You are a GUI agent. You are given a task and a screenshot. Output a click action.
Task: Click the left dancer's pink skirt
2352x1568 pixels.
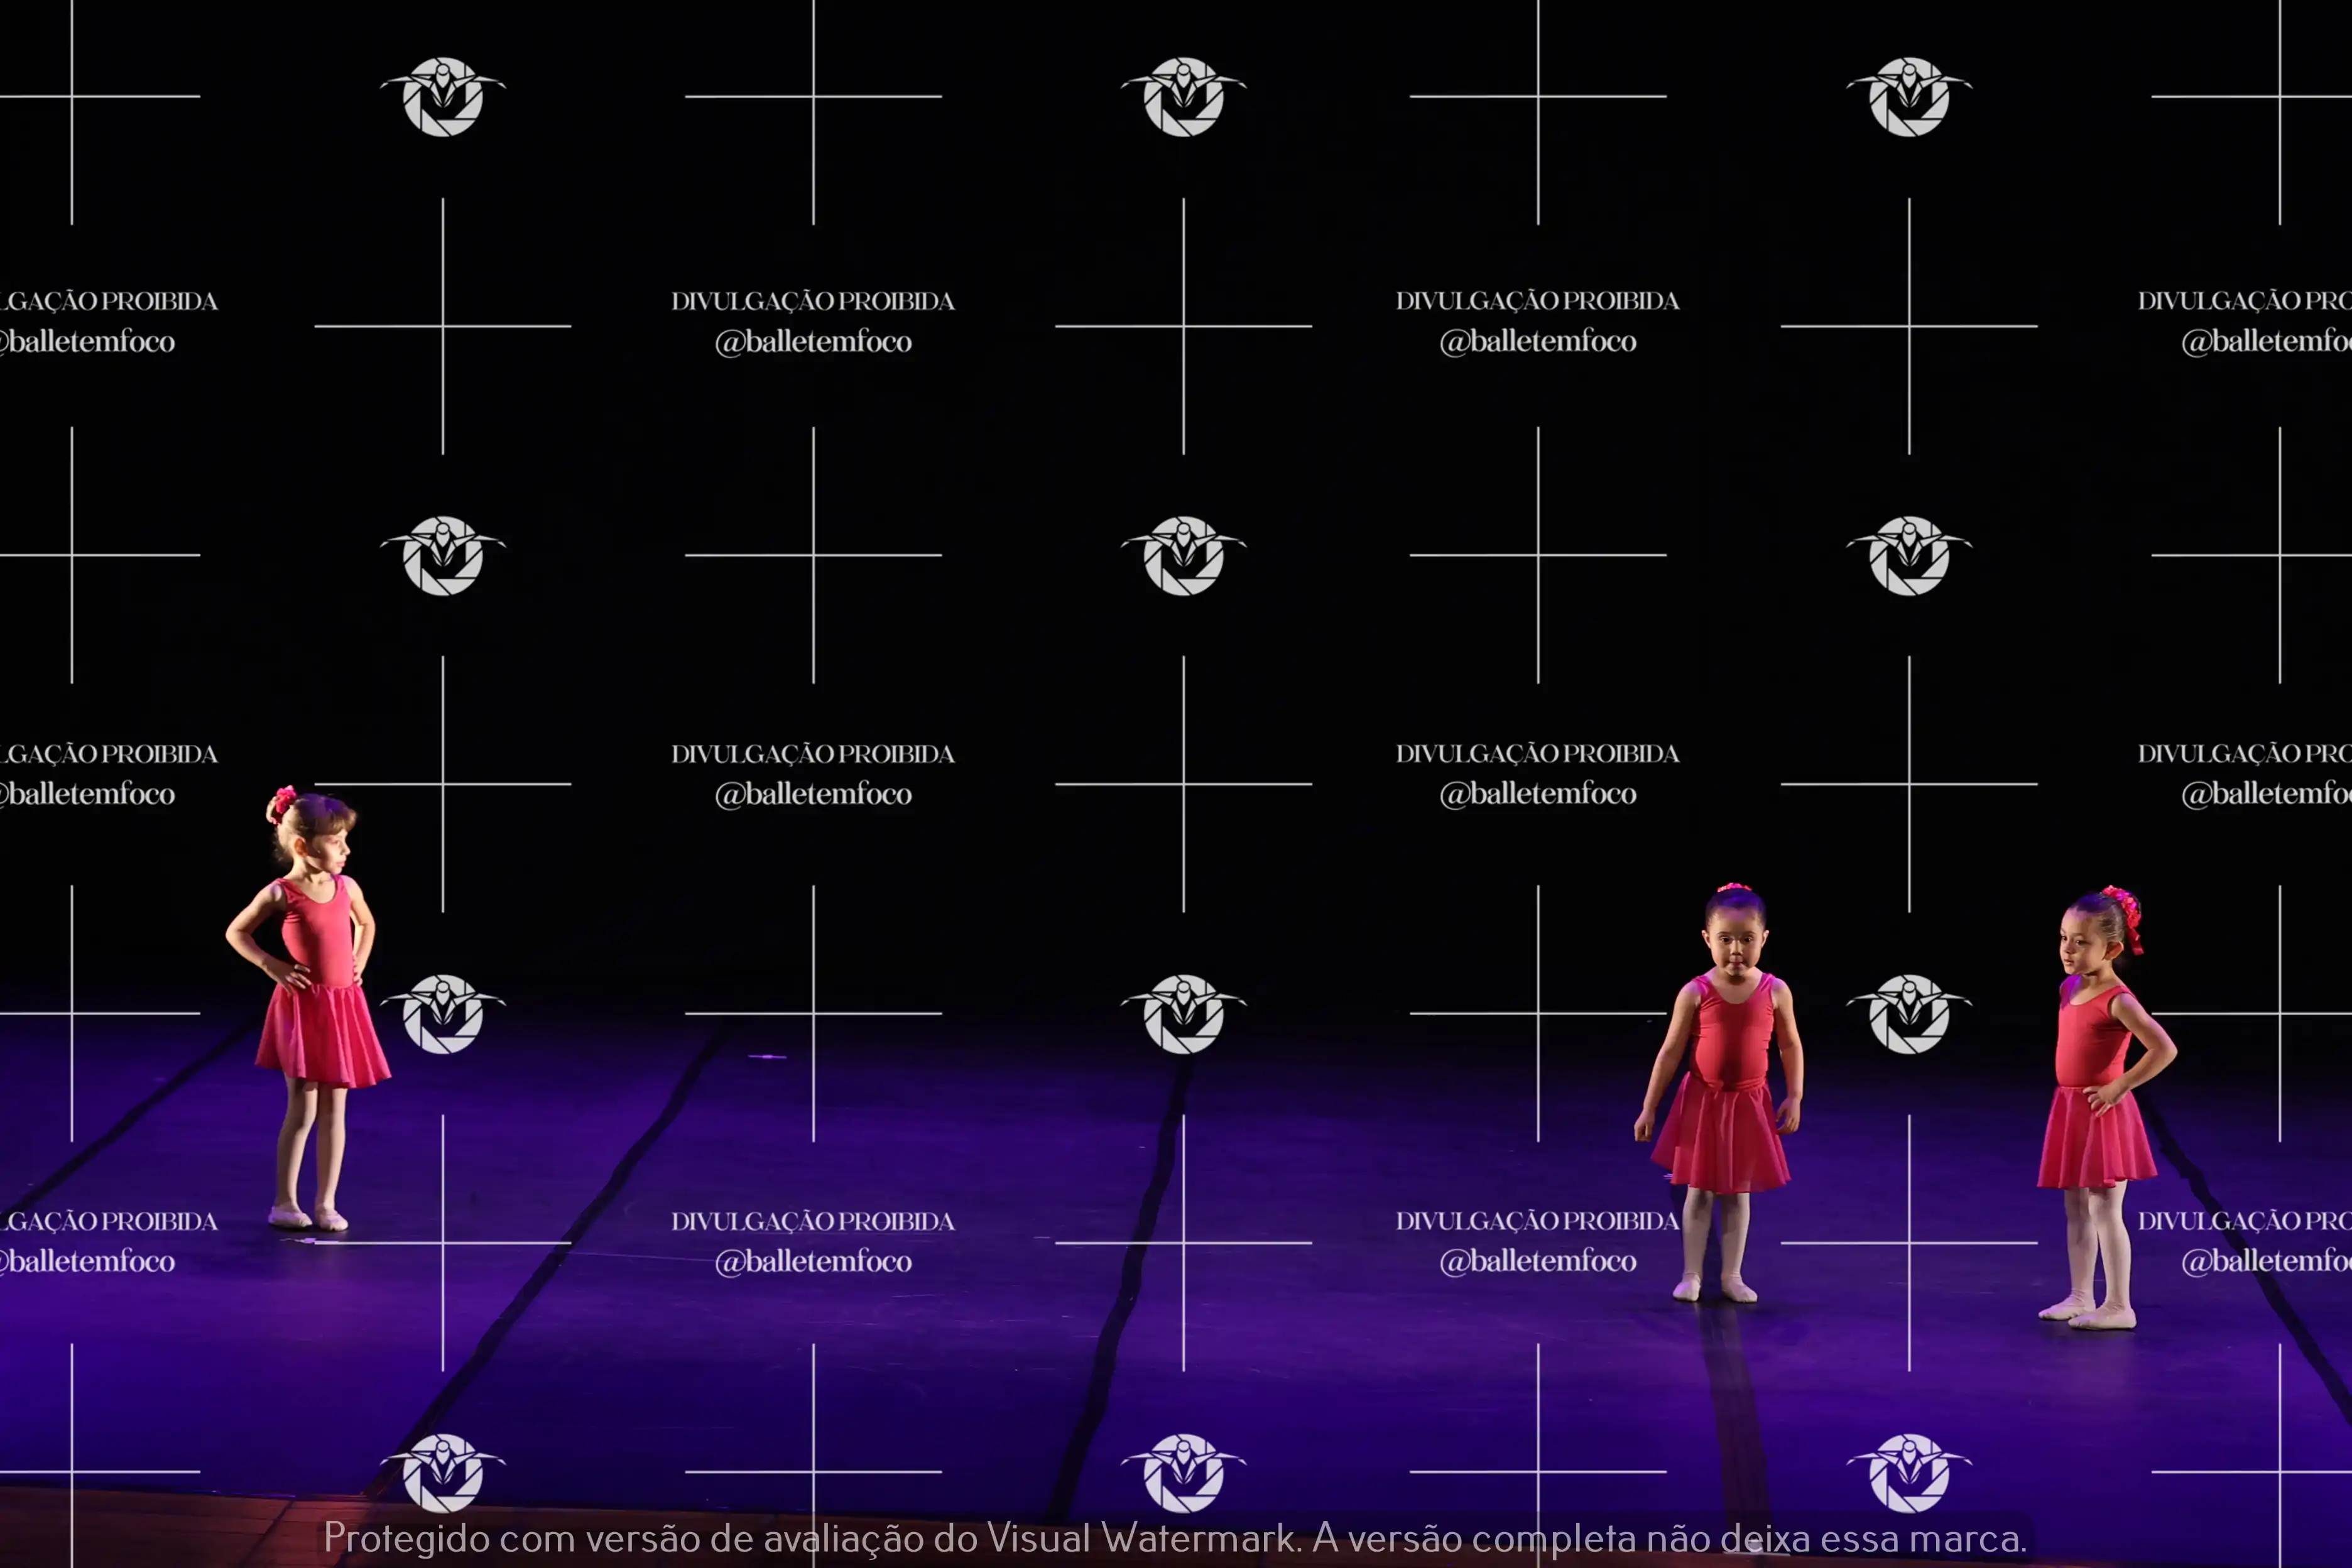(x=322, y=1035)
